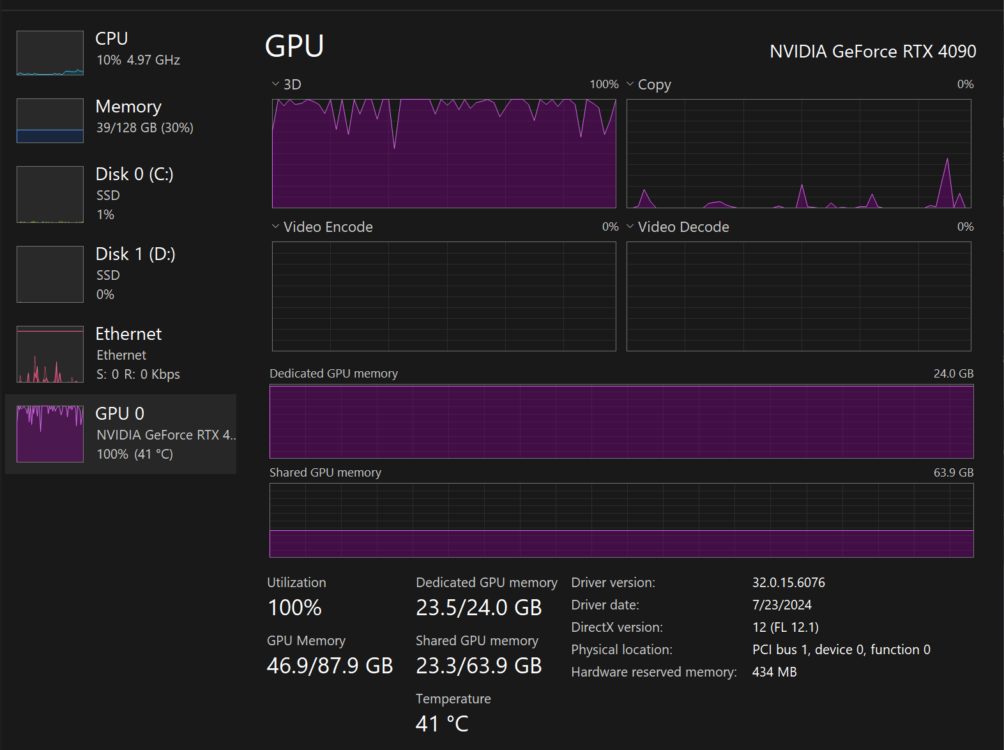This screenshot has height=750, width=1004.
Task: Click the Memory usage thumbnail graph
Action: coord(50,121)
